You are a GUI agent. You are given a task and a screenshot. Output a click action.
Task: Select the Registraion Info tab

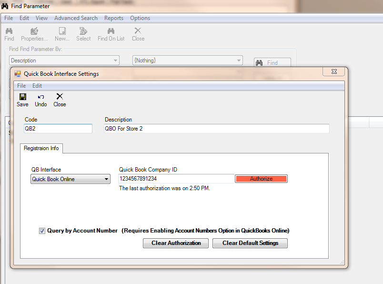pos(41,148)
